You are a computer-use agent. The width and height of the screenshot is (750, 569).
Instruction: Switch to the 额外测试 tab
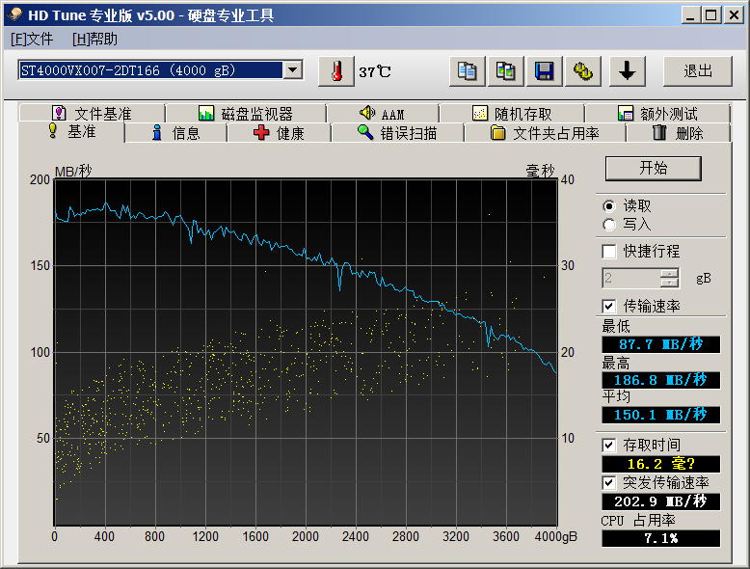pos(657,114)
